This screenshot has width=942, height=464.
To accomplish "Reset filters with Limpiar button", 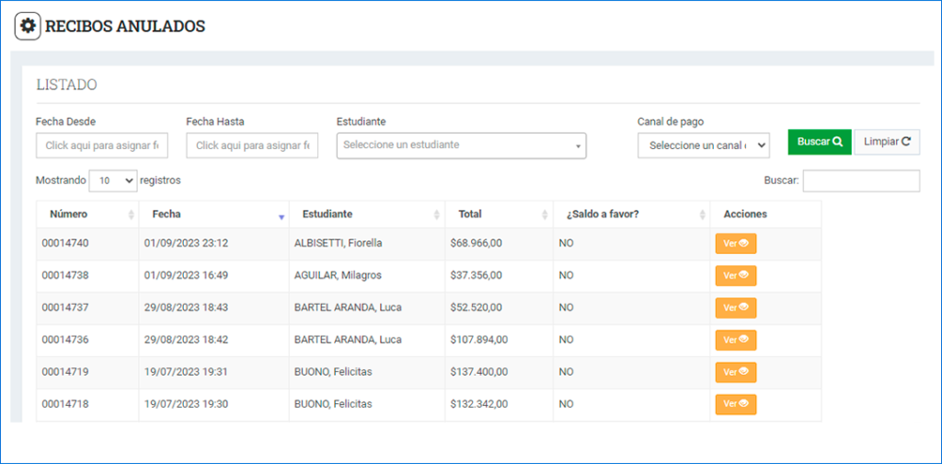I will (x=887, y=142).
